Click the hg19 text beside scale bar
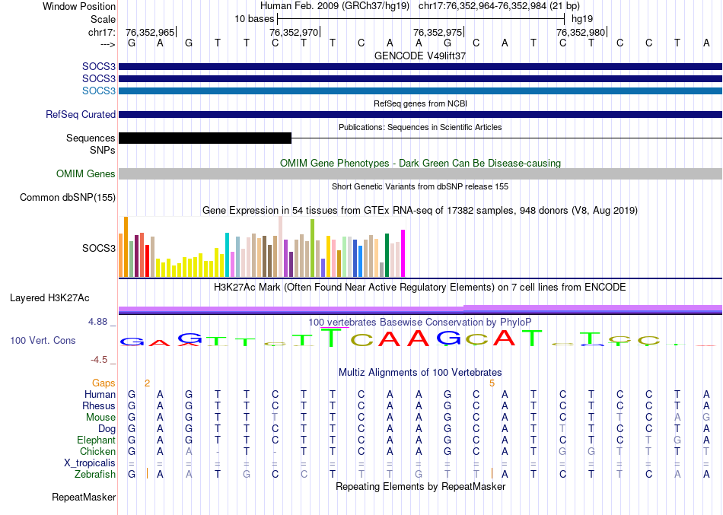Viewport: 723px width, 515px height. 582,19
